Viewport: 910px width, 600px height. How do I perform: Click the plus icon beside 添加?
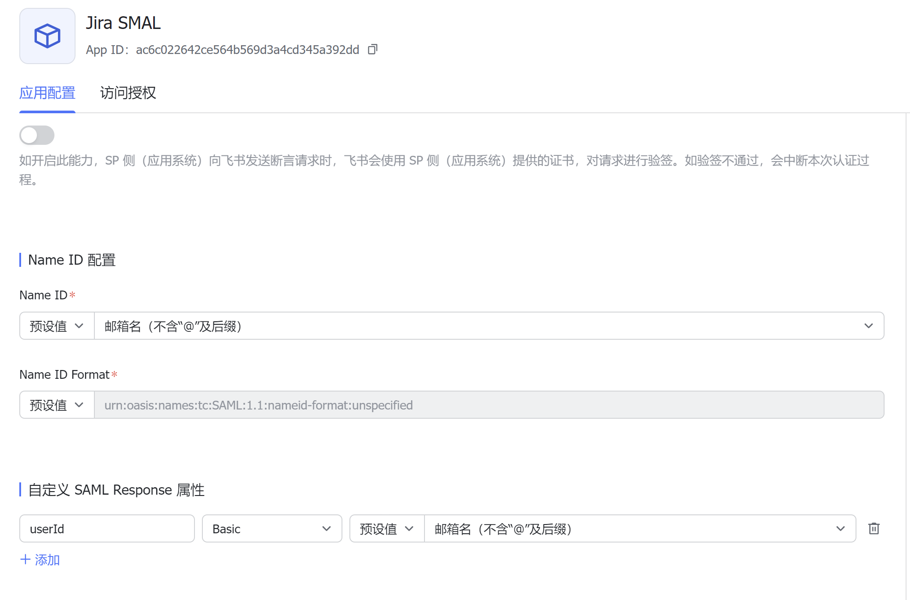point(25,560)
